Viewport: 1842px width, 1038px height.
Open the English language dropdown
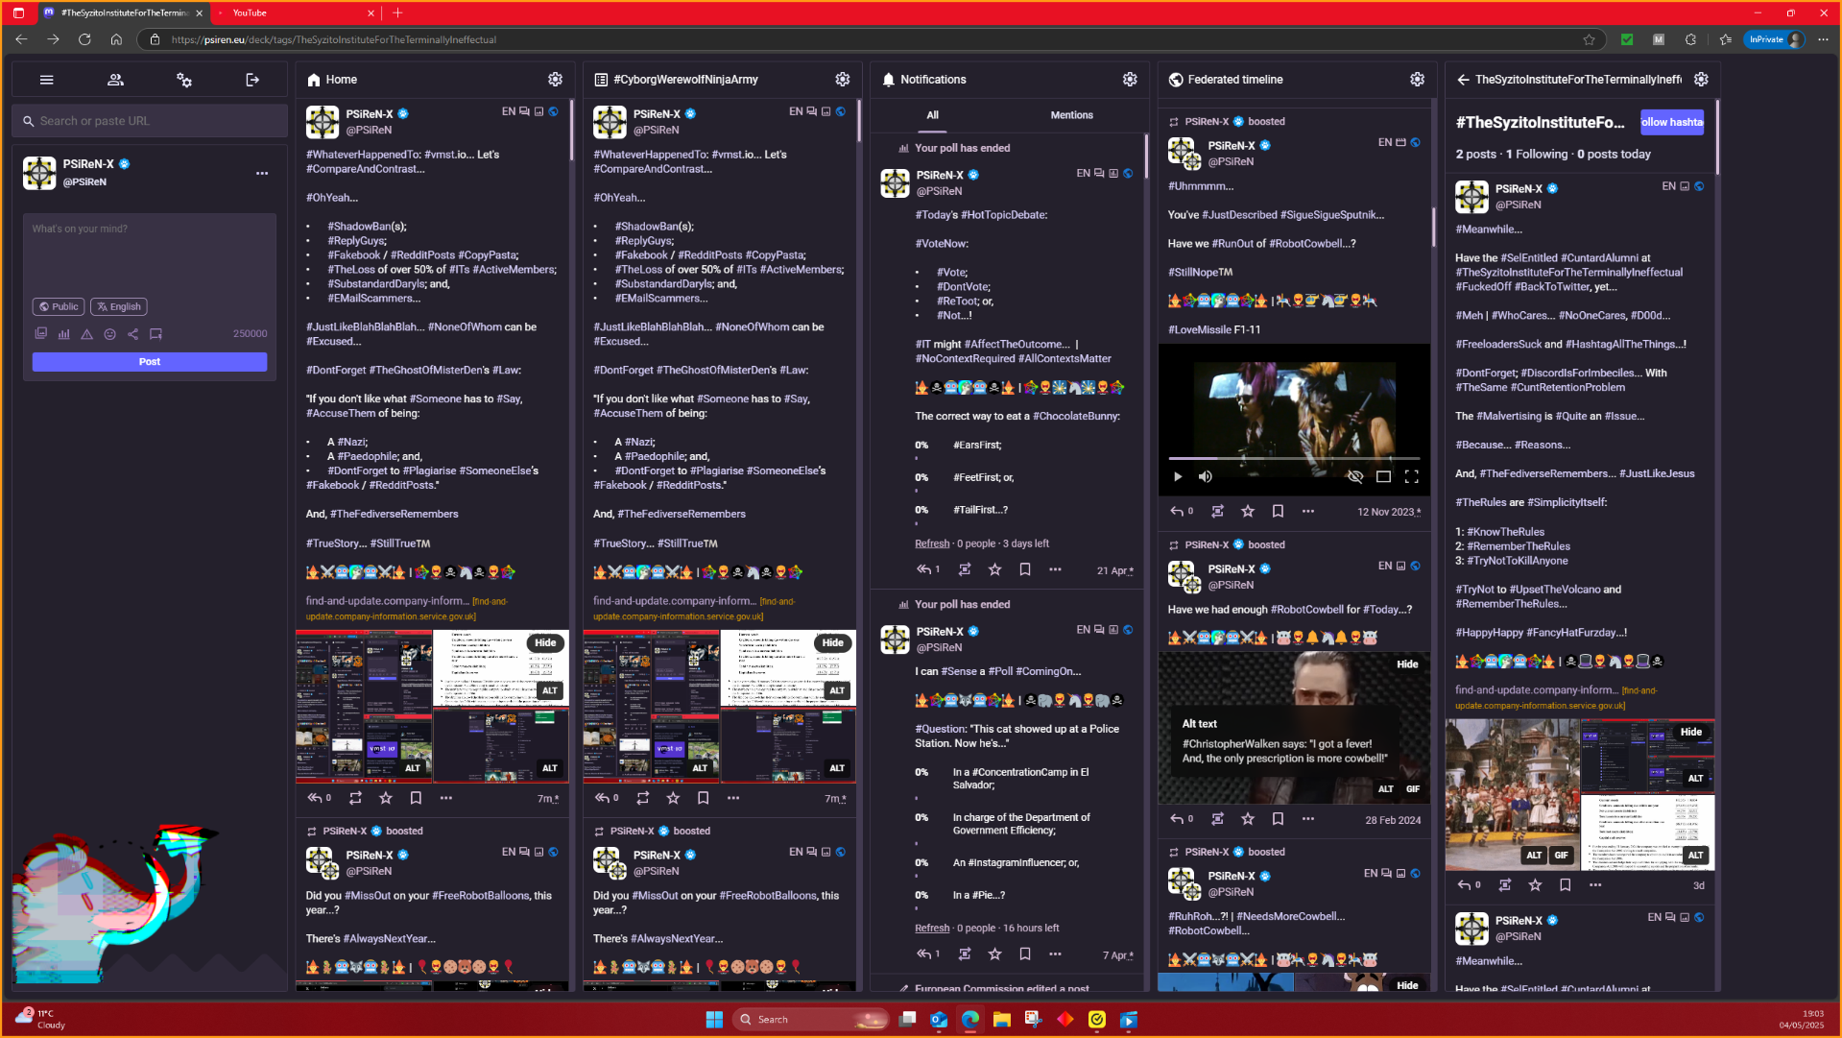coord(119,307)
